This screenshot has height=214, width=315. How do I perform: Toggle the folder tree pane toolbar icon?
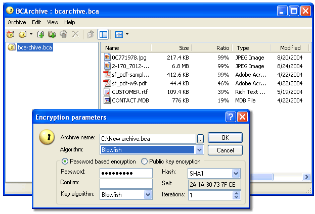(103, 34)
